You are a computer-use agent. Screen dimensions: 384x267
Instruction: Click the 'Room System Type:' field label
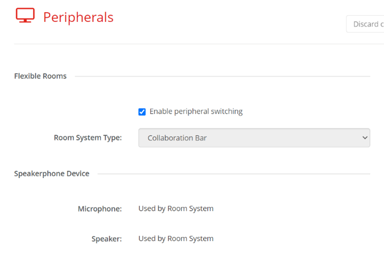[x=88, y=138]
